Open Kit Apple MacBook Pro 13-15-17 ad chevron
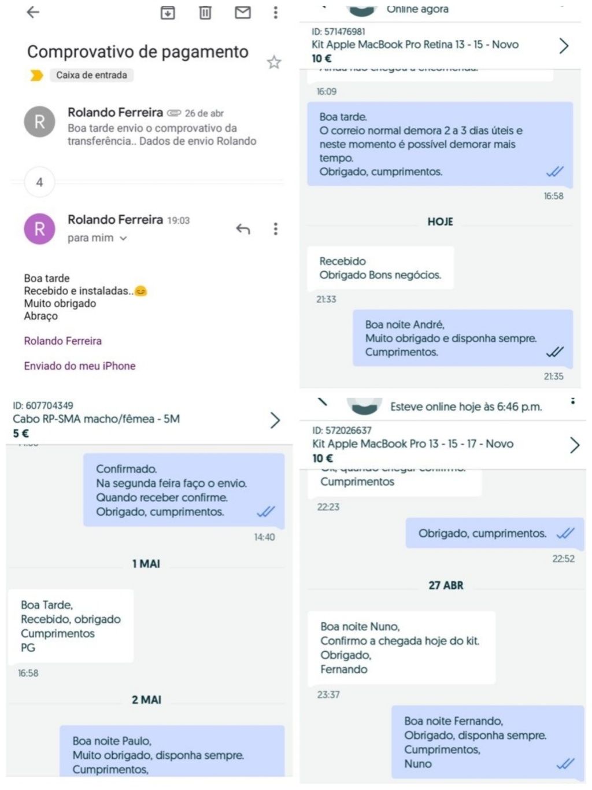 point(574,445)
